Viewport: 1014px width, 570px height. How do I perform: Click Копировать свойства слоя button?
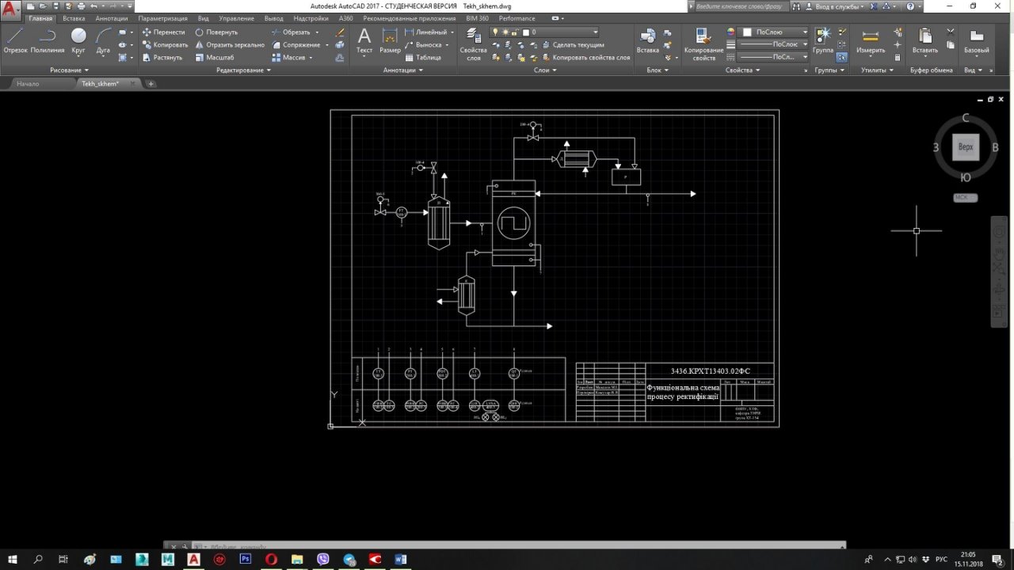(591, 58)
